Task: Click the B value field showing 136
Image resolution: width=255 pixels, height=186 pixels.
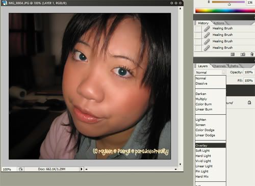Action: (250, 2)
